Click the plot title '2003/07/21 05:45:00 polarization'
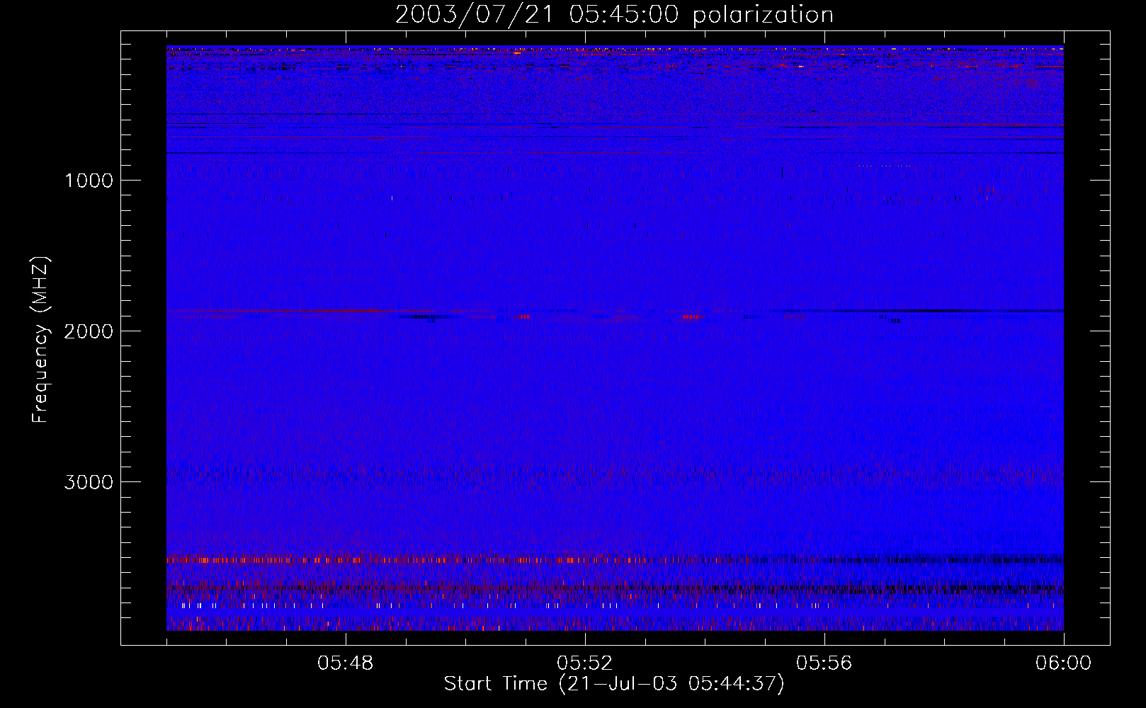Image resolution: width=1146 pixels, height=708 pixels. [x=614, y=14]
